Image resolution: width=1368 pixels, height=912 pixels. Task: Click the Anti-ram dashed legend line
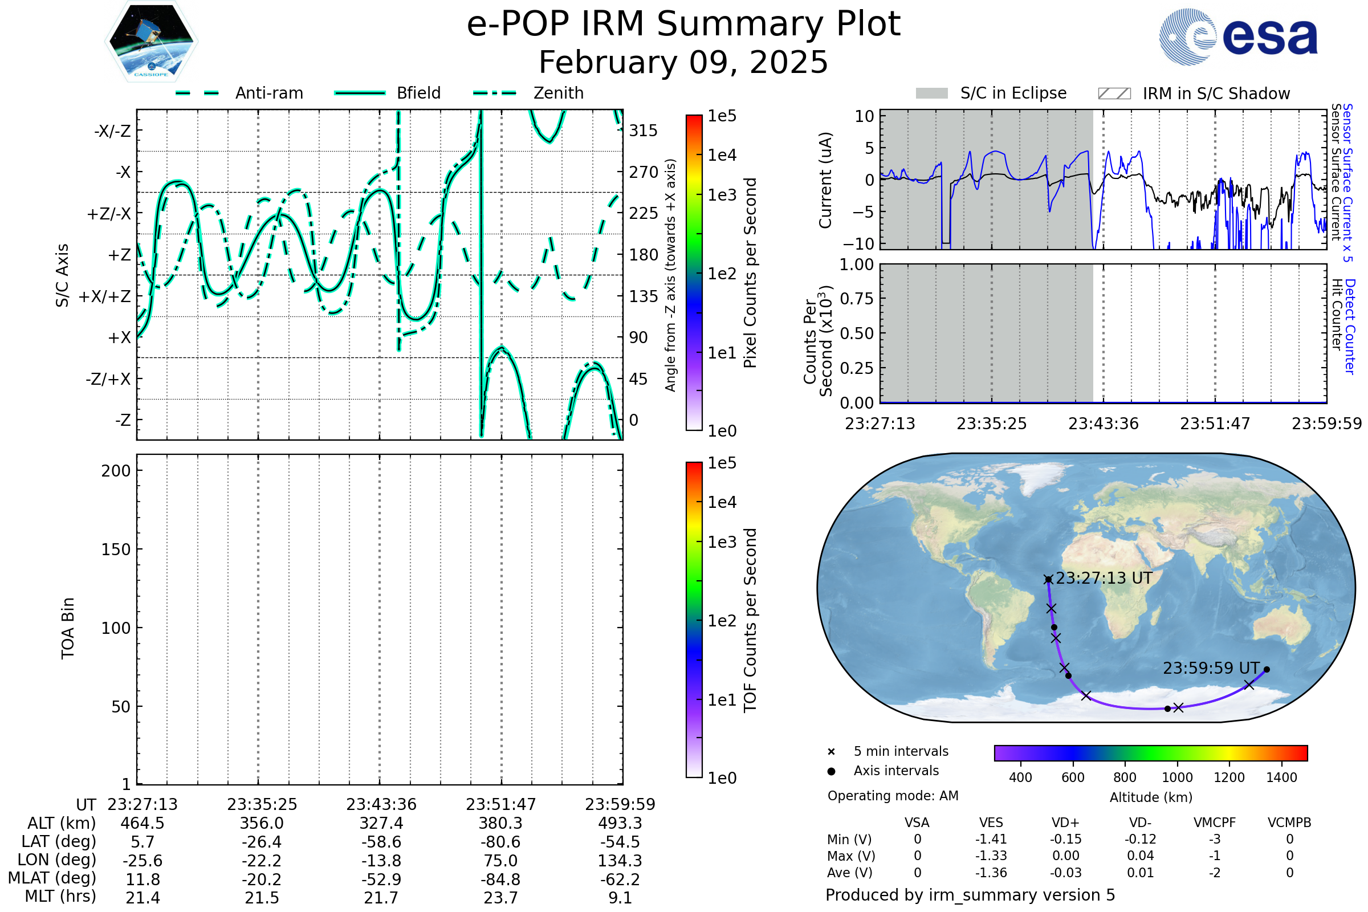(x=197, y=93)
